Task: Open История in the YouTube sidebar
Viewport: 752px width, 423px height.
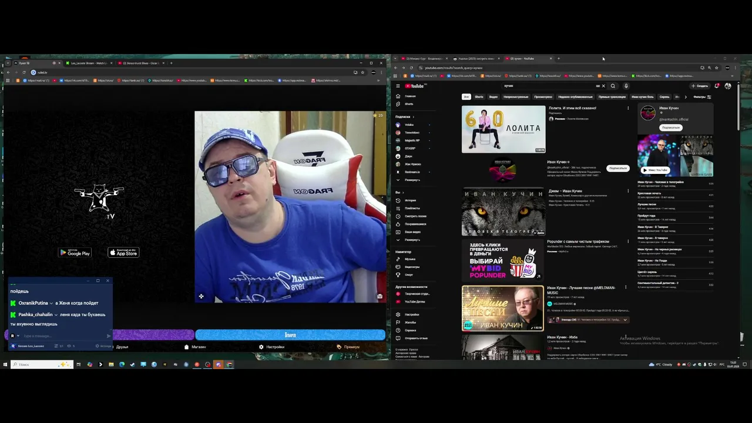Action: pyautogui.click(x=407, y=200)
